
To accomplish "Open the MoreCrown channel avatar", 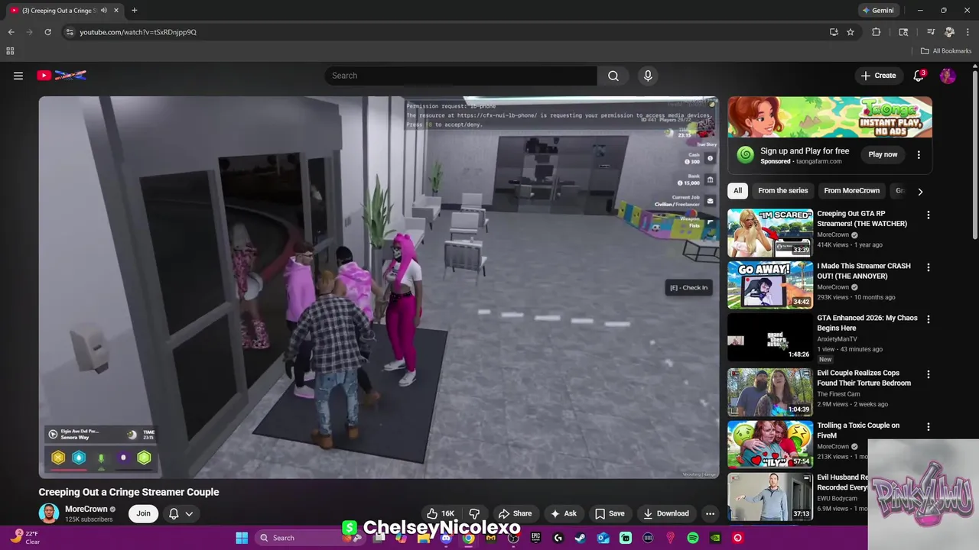I will point(49,513).
